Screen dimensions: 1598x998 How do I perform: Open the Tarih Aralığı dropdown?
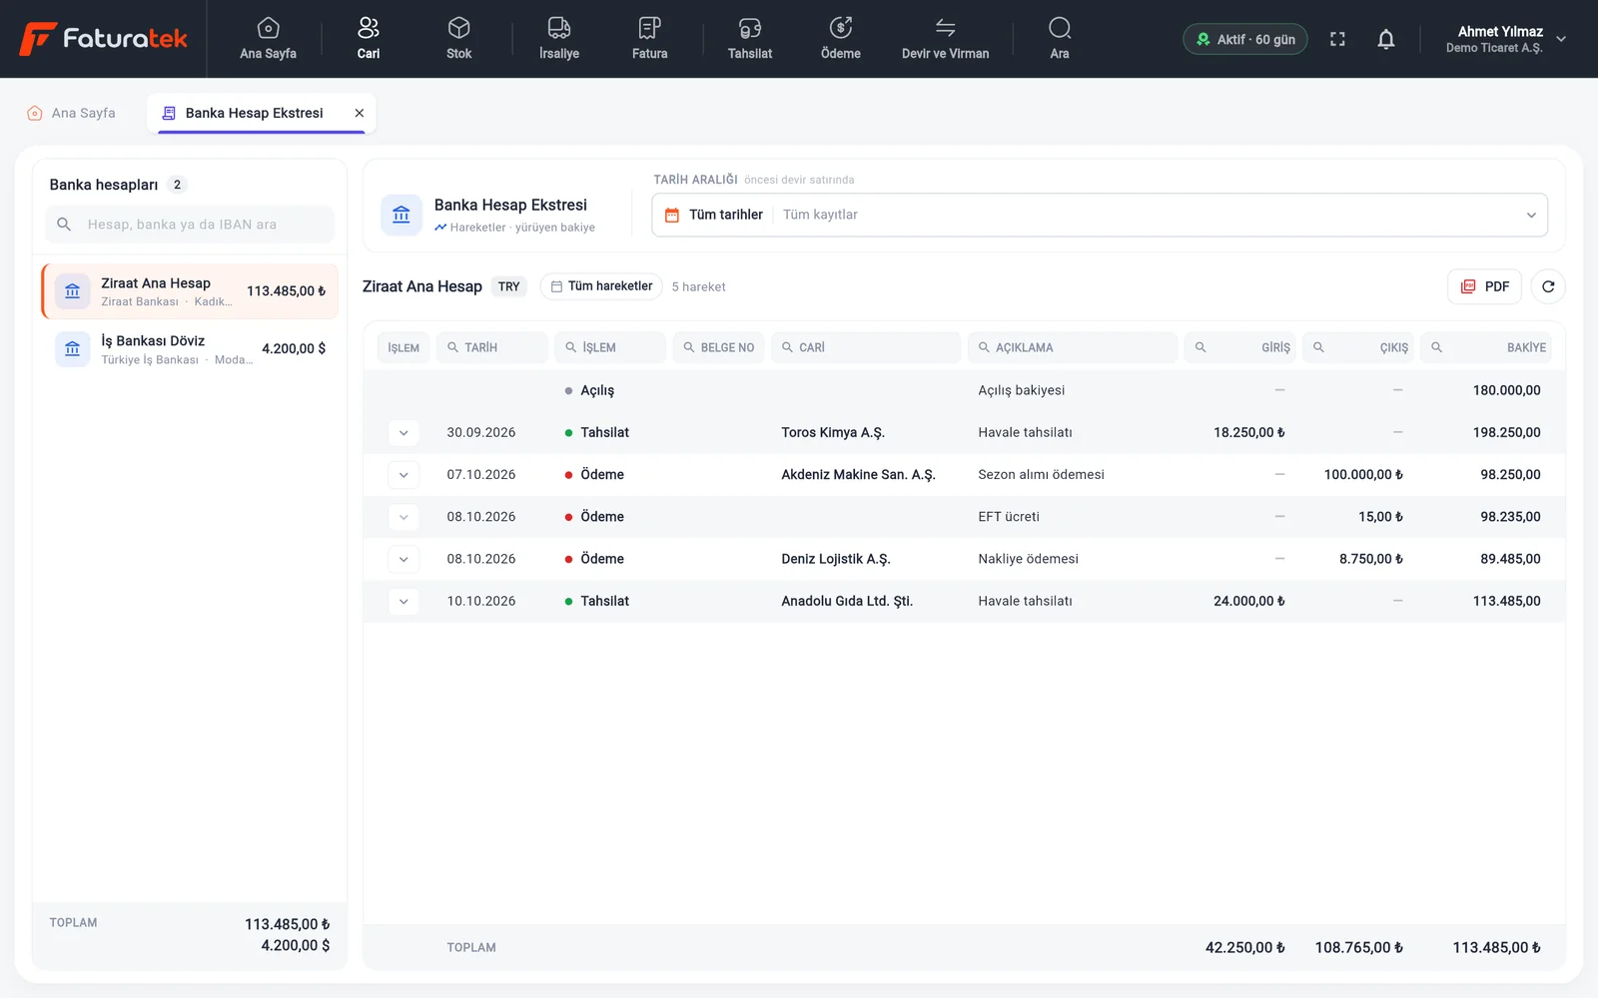[x=1100, y=215]
